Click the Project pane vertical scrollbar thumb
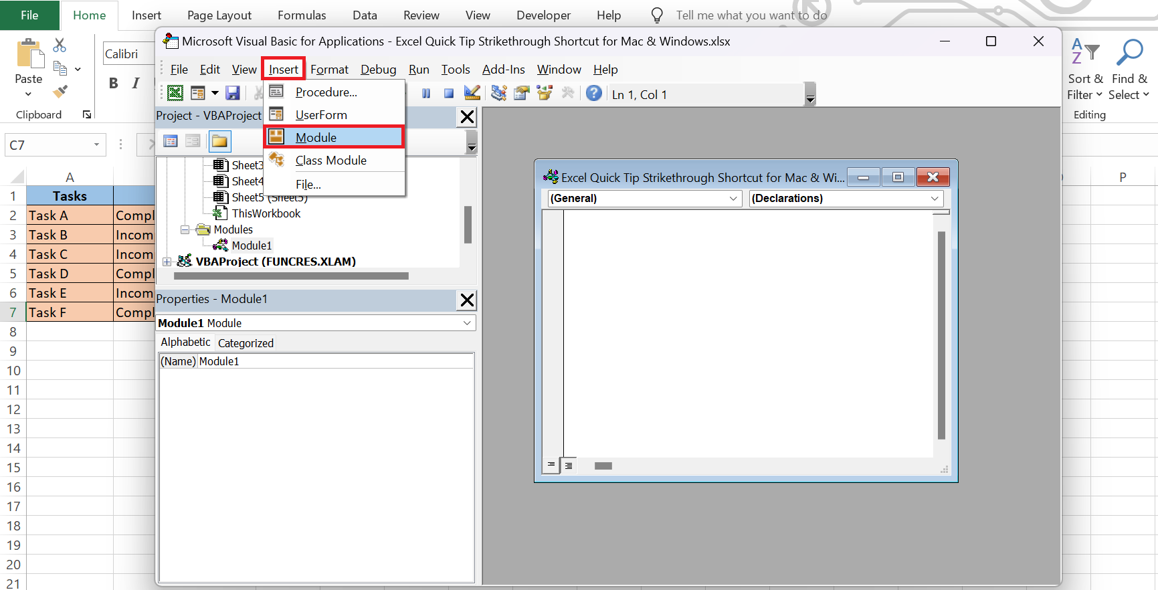Image resolution: width=1158 pixels, height=590 pixels. point(468,224)
